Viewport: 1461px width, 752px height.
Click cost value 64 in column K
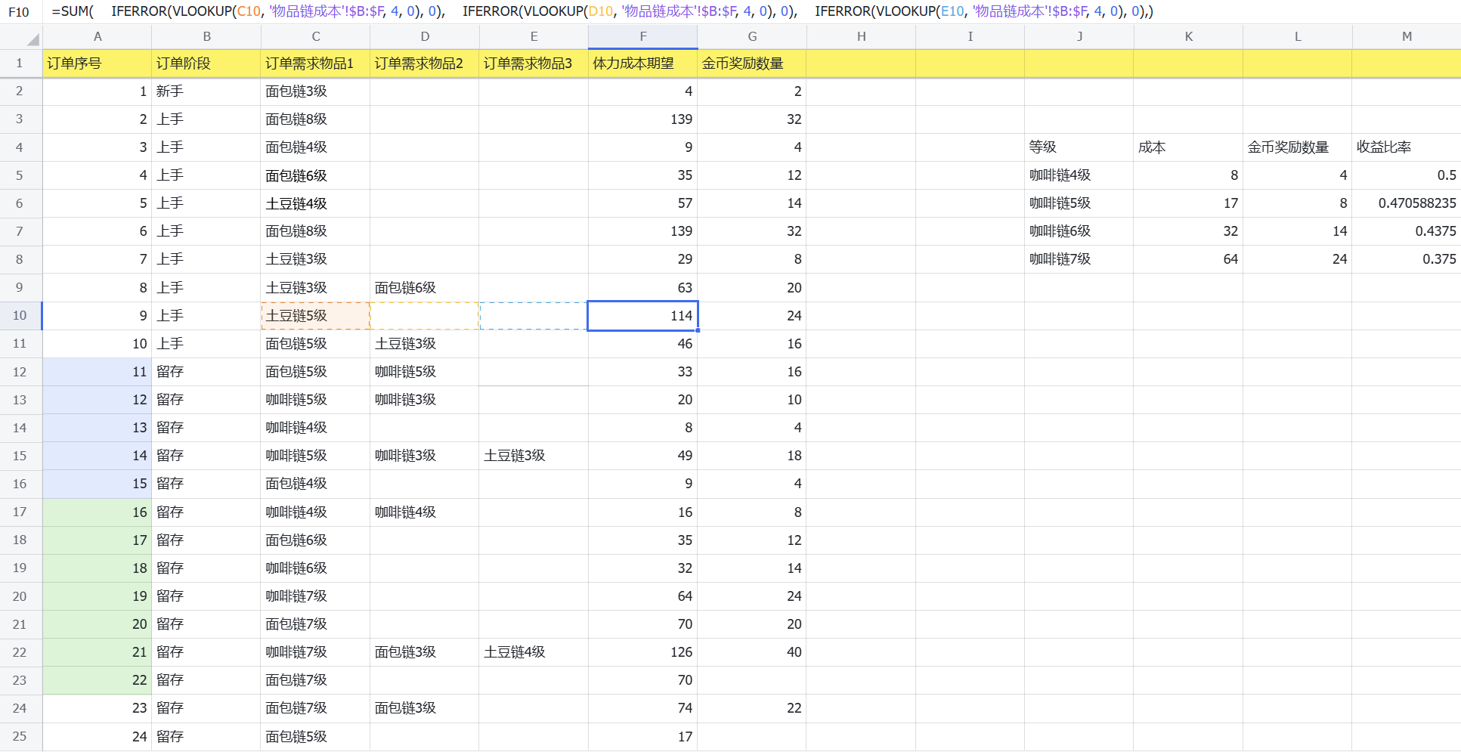click(1188, 259)
